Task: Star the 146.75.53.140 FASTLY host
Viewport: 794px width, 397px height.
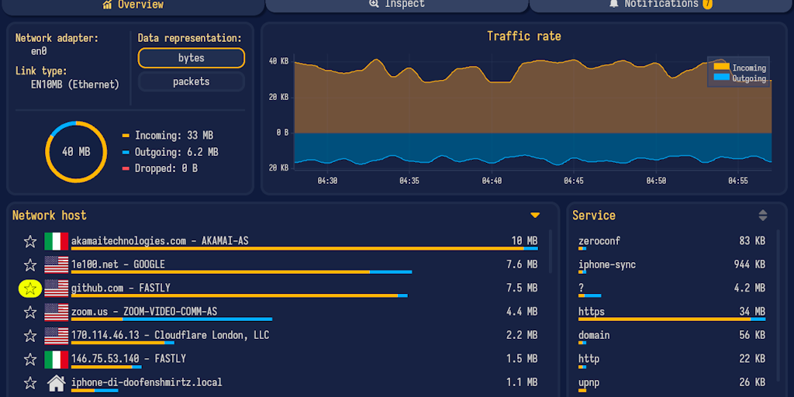Action: tap(30, 360)
